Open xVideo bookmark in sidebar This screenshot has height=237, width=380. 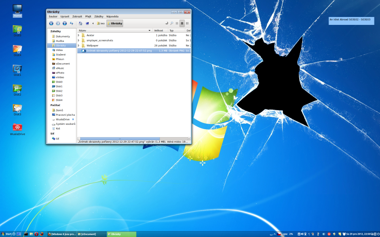coord(62,77)
